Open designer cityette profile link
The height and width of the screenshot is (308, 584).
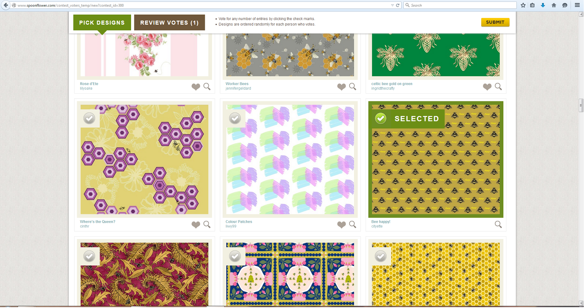pos(377,226)
